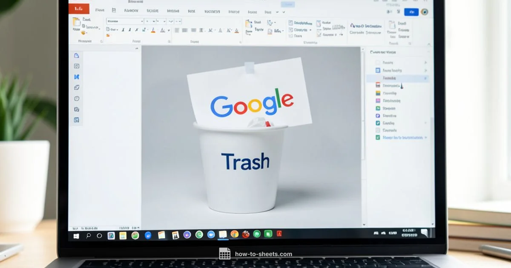
Task: Click the blue crop tool icon in left sidebar
Action: point(76,77)
